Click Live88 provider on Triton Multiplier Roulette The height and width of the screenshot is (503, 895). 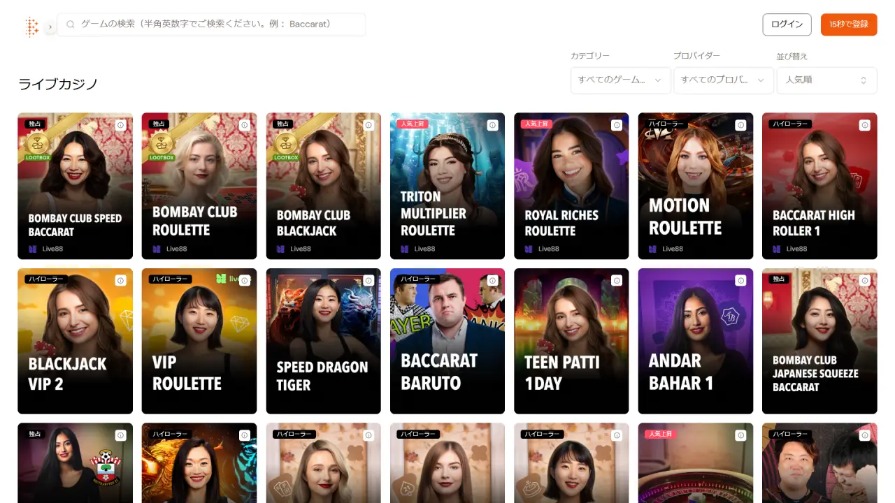418,249
